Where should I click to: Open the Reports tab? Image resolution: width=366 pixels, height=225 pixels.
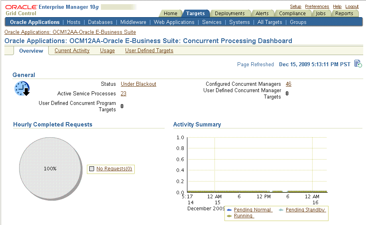point(344,14)
